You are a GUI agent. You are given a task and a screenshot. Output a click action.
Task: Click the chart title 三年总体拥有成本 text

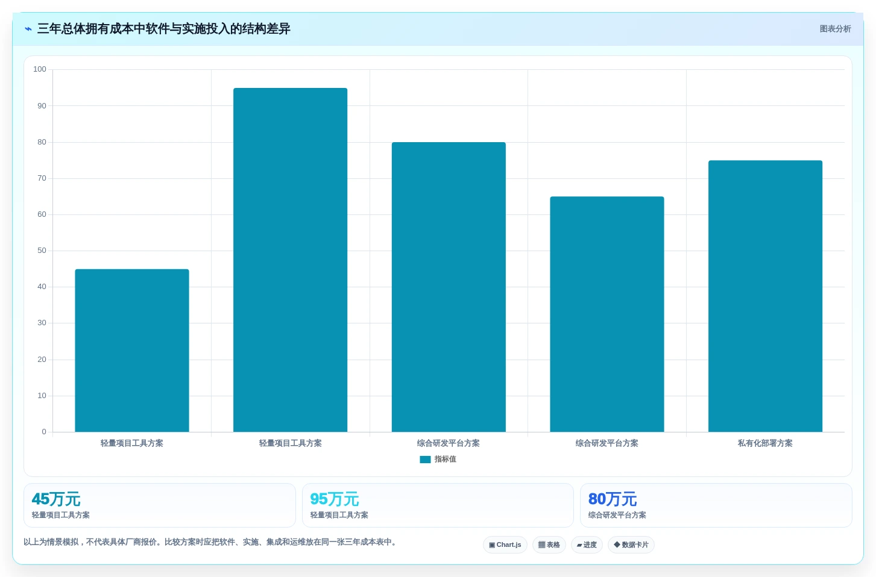click(x=164, y=29)
